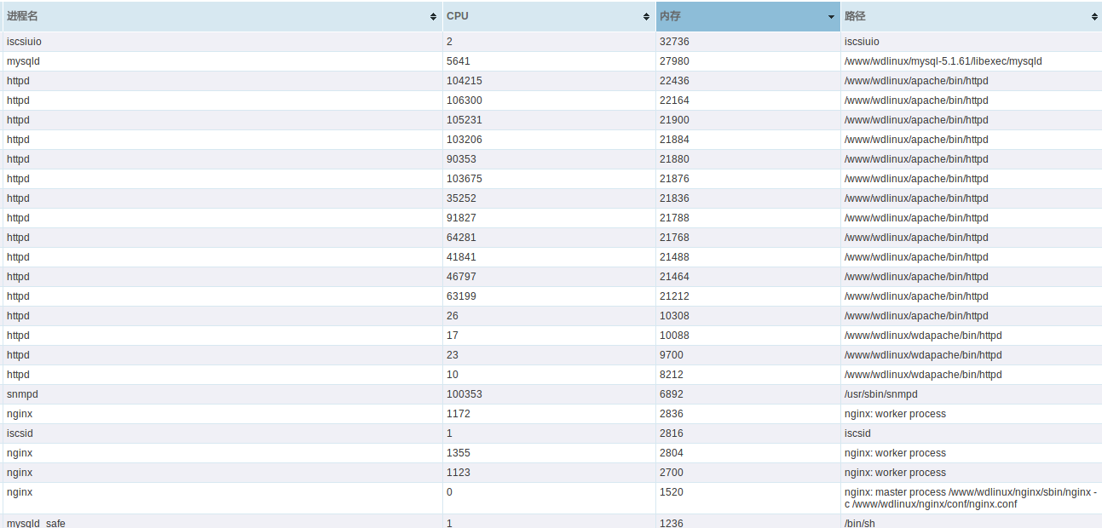
Task: Click memory value 2836
Action: (672, 414)
